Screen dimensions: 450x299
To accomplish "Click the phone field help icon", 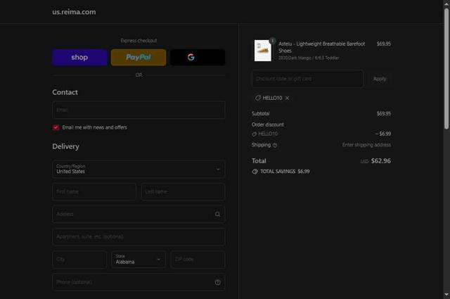I will point(217,282).
